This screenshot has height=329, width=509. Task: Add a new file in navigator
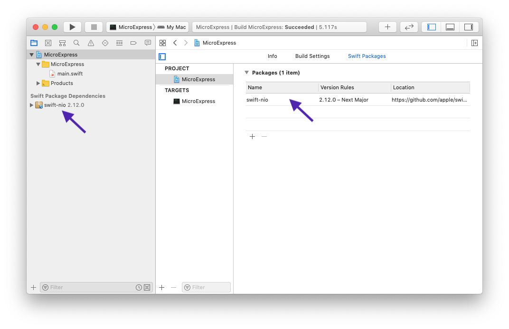33,288
